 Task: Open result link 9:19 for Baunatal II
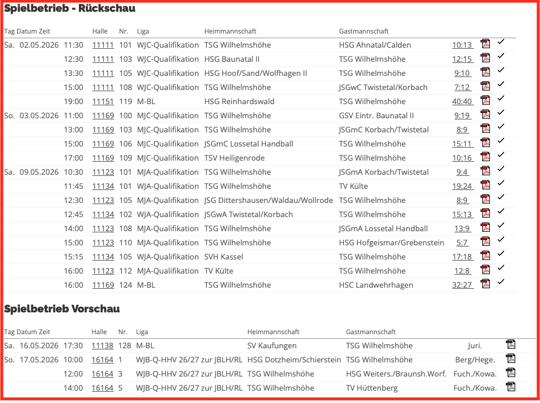pos(462,116)
